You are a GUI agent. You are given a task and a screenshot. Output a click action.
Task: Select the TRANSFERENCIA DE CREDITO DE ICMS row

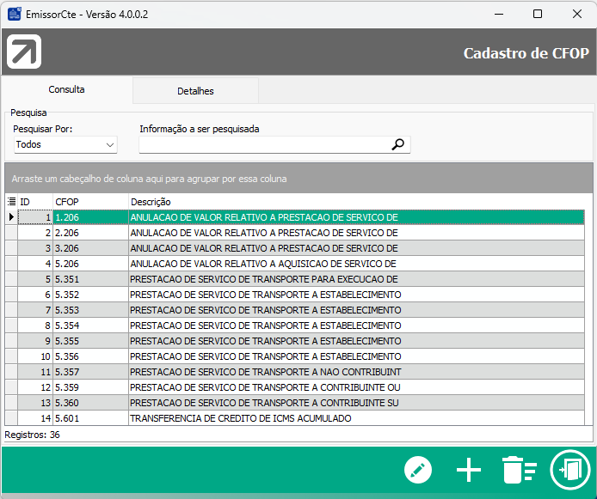pos(241,418)
